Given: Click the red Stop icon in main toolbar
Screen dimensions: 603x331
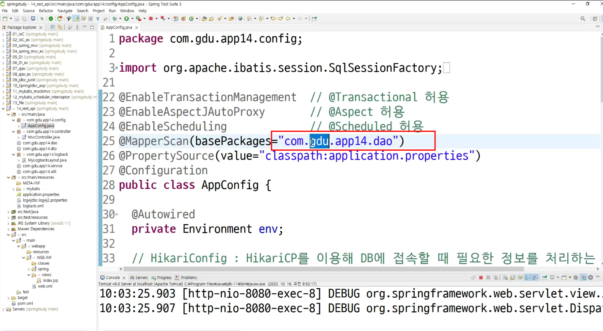Looking at the screenshot, I should coord(151,18).
